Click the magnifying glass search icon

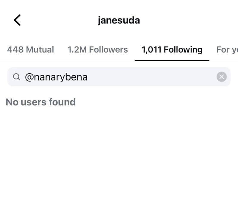click(x=17, y=77)
